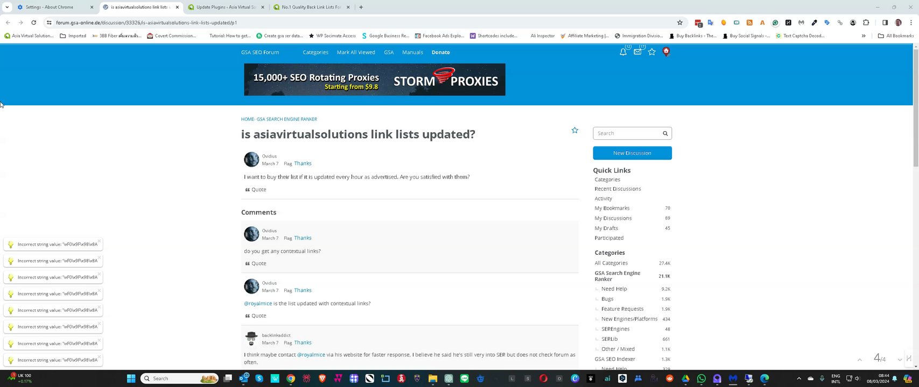Image resolution: width=919 pixels, height=387 pixels.
Task: Open a new Chrome tab
Action: pyautogui.click(x=361, y=7)
